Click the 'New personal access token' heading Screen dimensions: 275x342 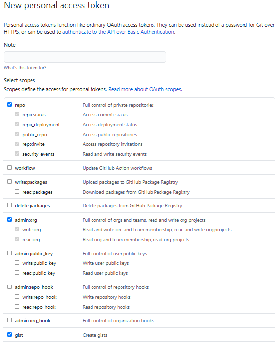click(57, 5)
